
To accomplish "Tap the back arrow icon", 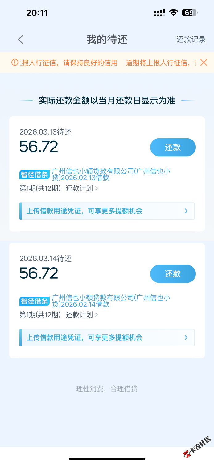I will (21, 40).
